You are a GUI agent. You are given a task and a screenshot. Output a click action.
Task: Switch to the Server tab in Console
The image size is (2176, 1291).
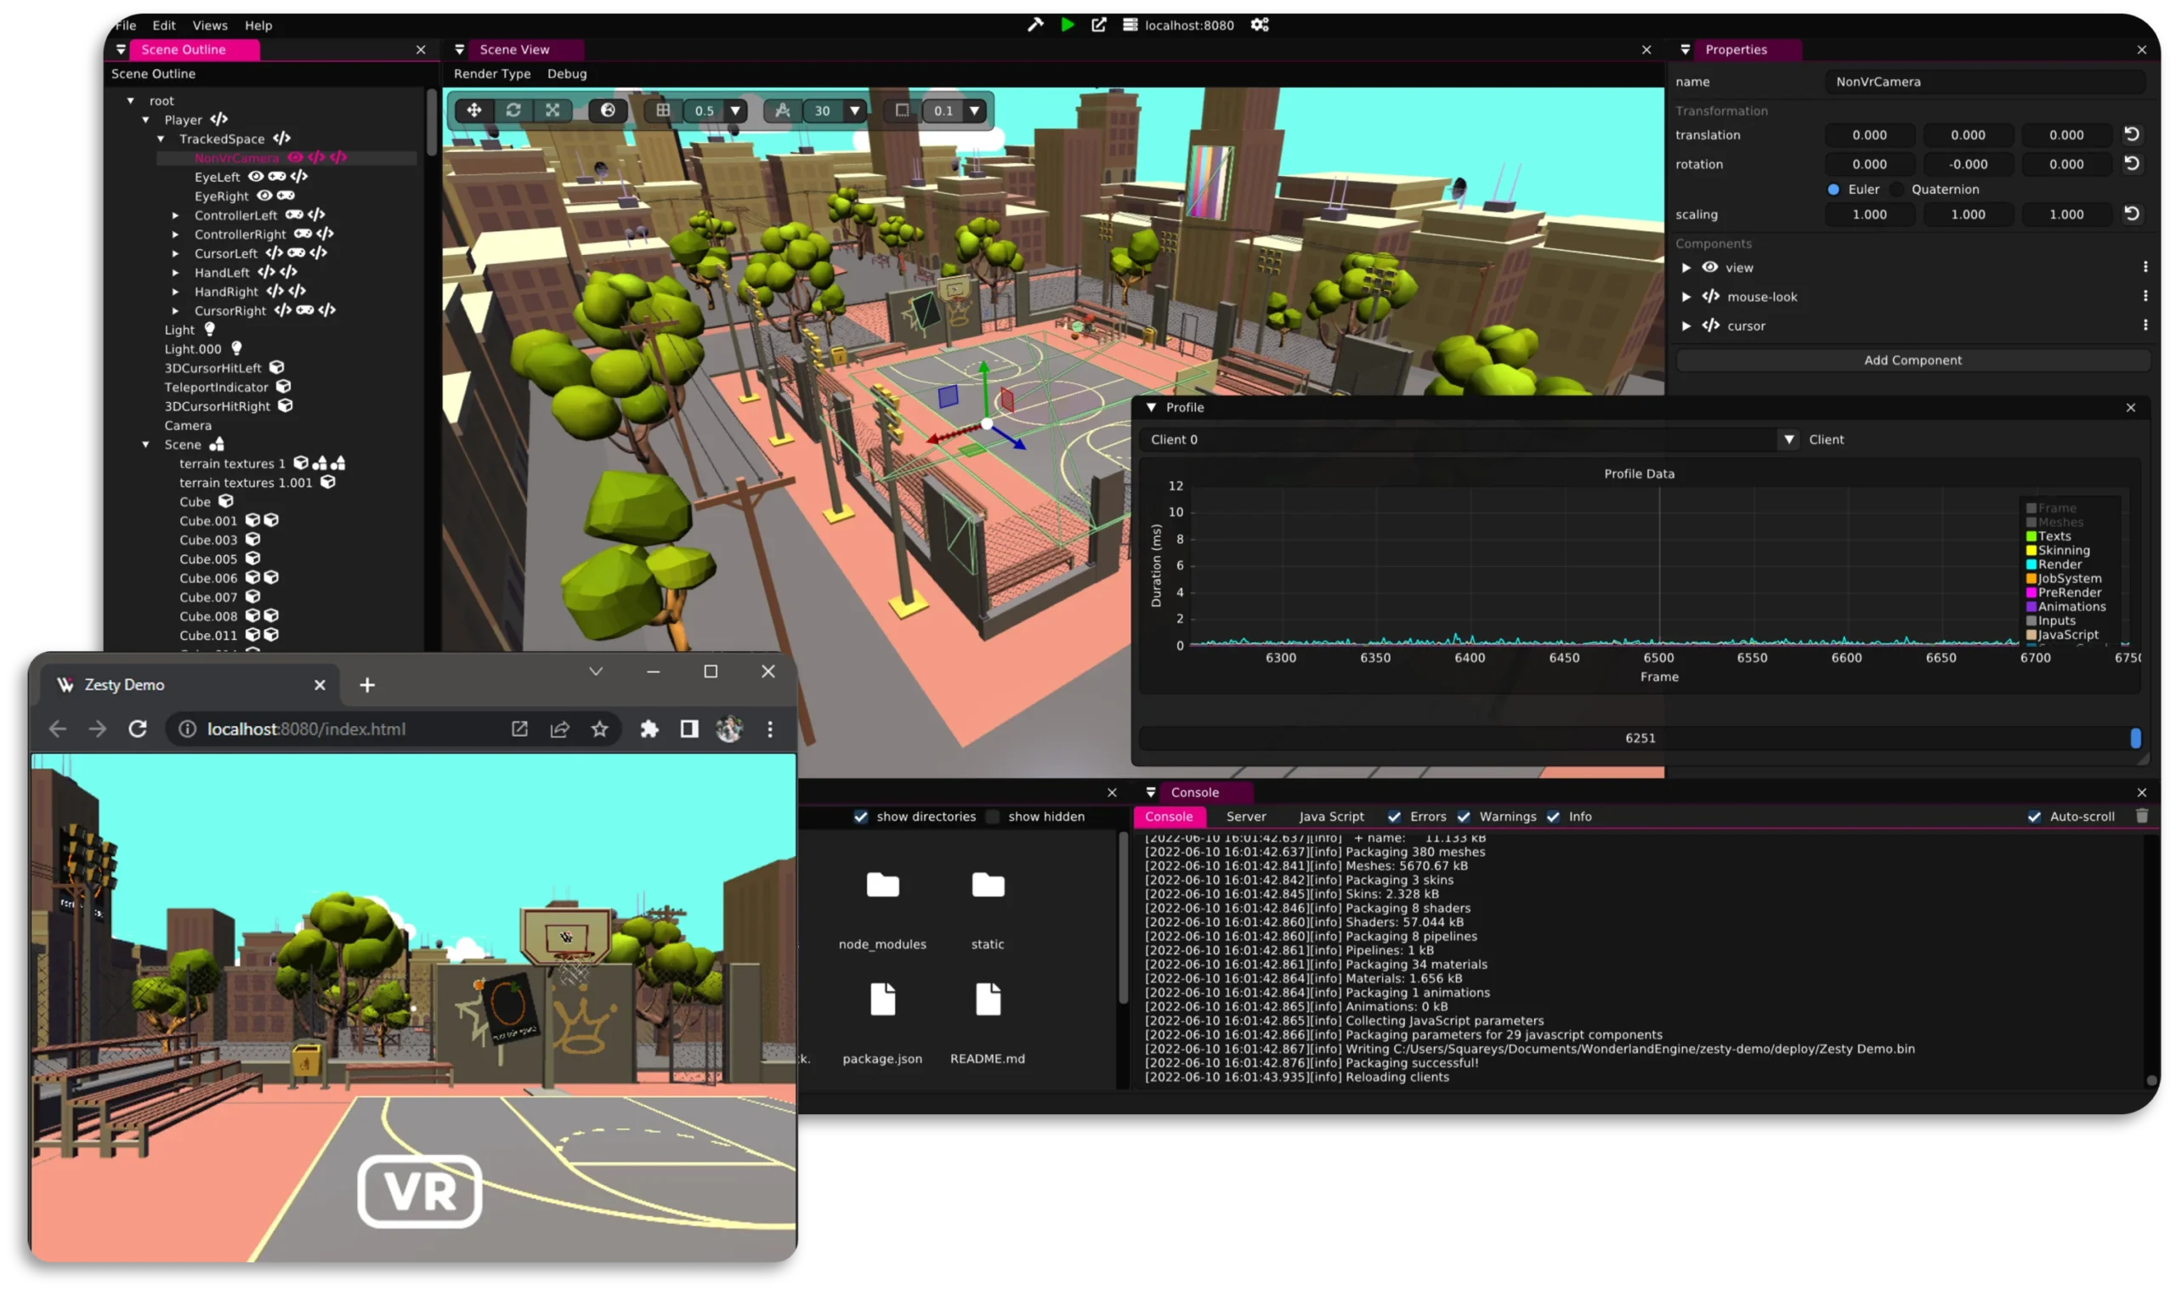click(1245, 816)
